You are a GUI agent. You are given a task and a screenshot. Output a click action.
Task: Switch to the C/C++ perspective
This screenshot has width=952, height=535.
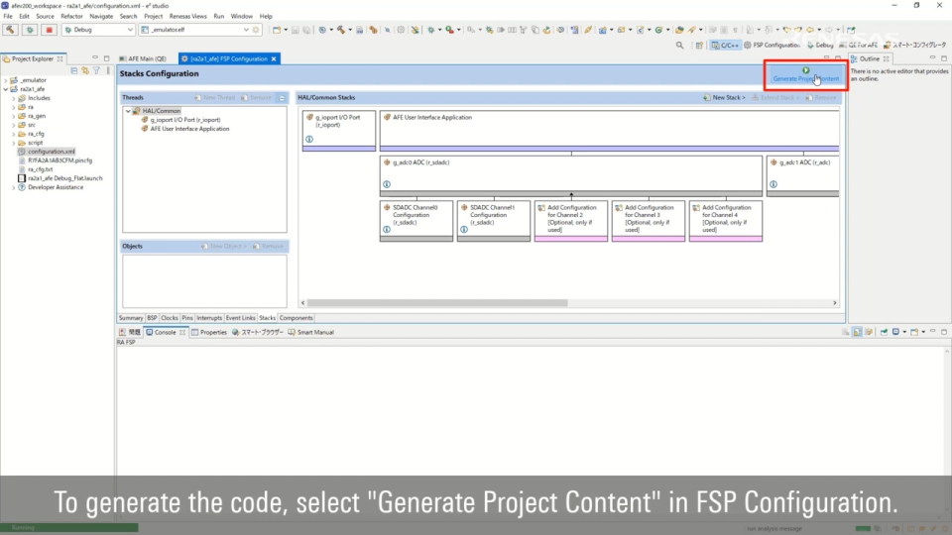click(725, 45)
